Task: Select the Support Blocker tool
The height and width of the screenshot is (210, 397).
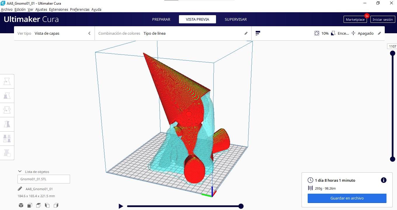Action: click(x=7, y=153)
